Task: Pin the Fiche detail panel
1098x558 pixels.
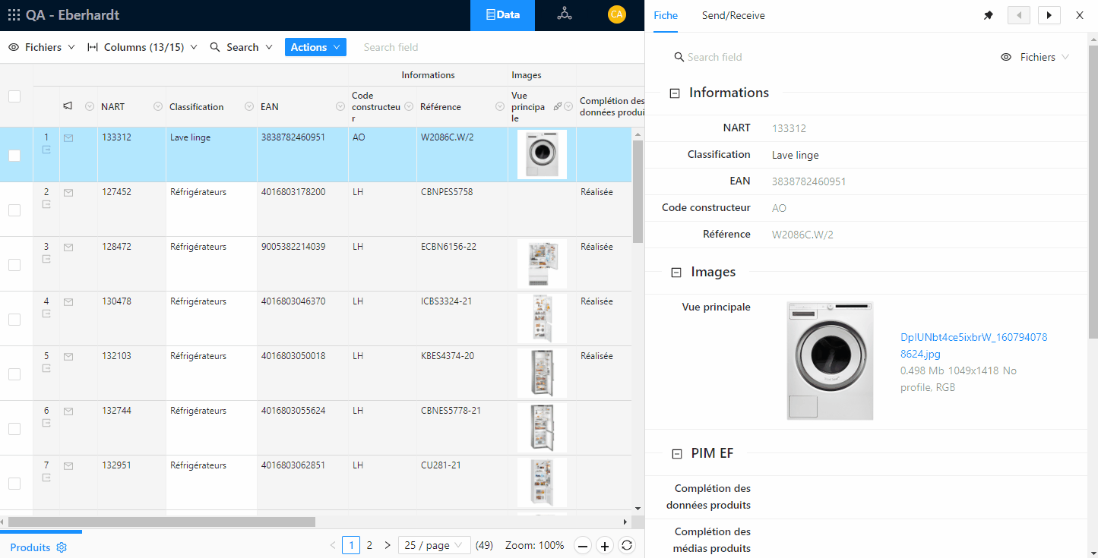Action: [x=988, y=14]
